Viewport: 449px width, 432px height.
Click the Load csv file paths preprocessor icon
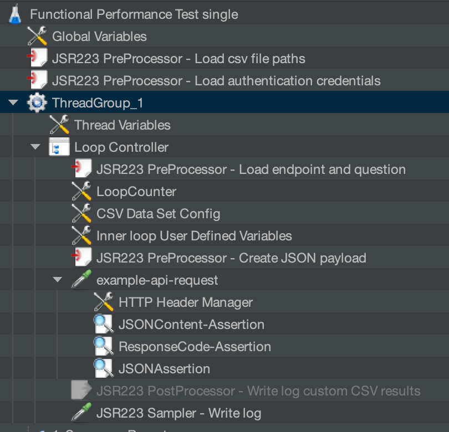tap(37, 59)
